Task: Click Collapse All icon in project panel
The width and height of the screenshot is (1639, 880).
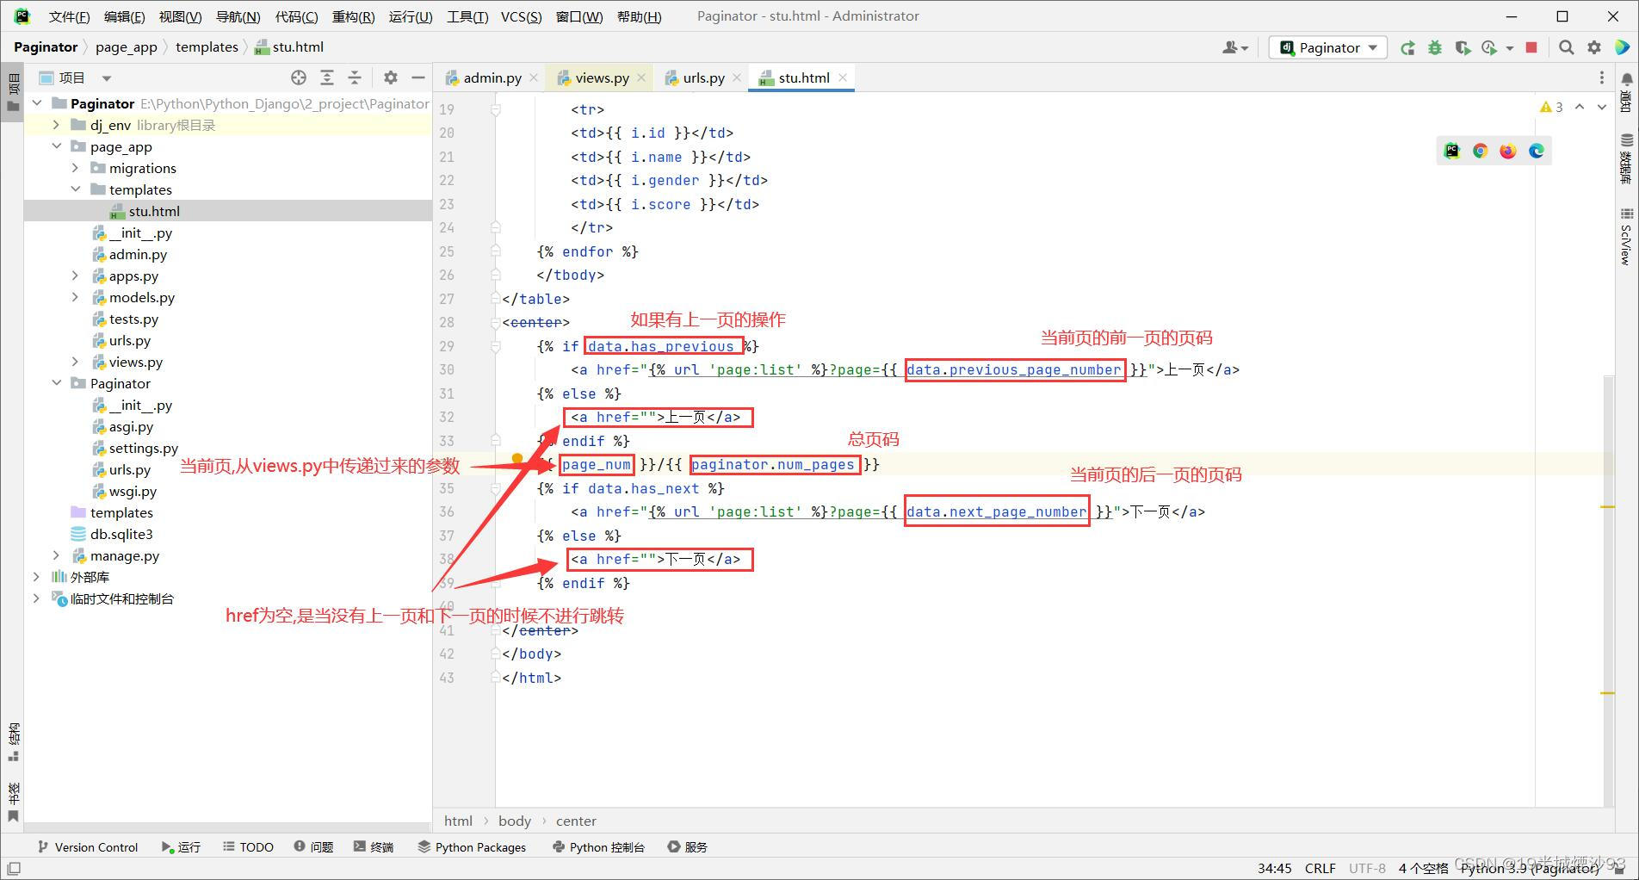Action: tap(355, 77)
